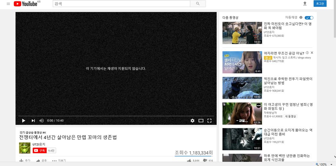Open the 10:23 comedy movie thumbnail

point(242,33)
